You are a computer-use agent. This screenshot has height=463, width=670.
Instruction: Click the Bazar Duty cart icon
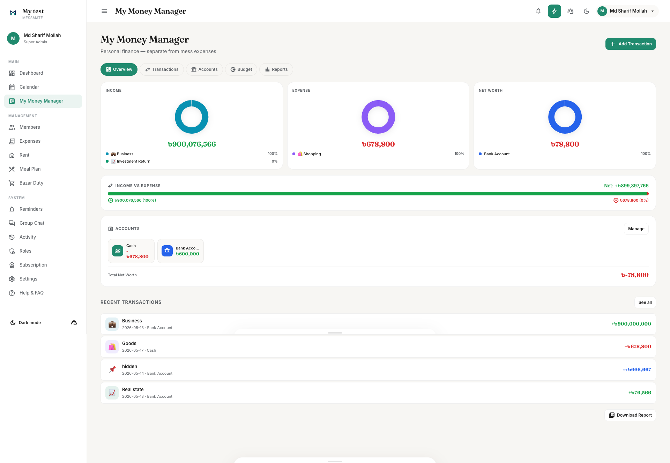12,183
